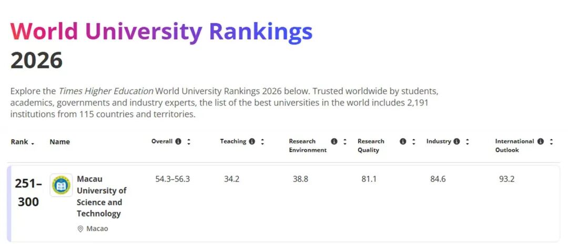Click the Macau University logo thumbnail

[61, 185]
